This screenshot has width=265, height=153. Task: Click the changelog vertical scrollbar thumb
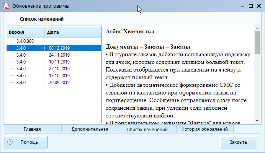click(257, 42)
